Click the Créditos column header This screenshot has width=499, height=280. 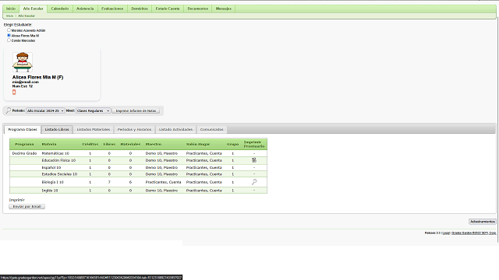pyautogui.click(x=90, y=144)
